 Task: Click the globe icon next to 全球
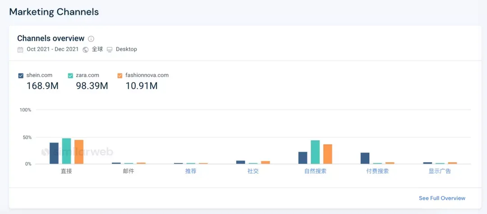(85, 49)
